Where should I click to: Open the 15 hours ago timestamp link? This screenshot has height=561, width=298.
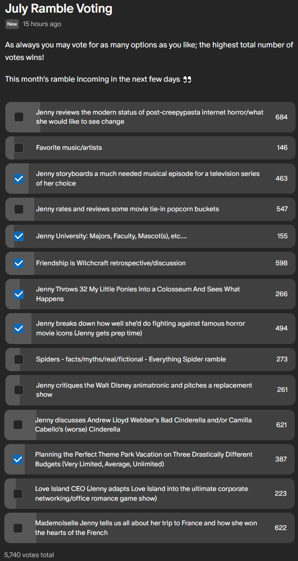tap(42, 24)
